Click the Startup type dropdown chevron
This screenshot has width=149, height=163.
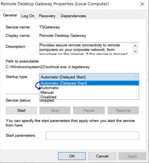(x=136, y=77)
